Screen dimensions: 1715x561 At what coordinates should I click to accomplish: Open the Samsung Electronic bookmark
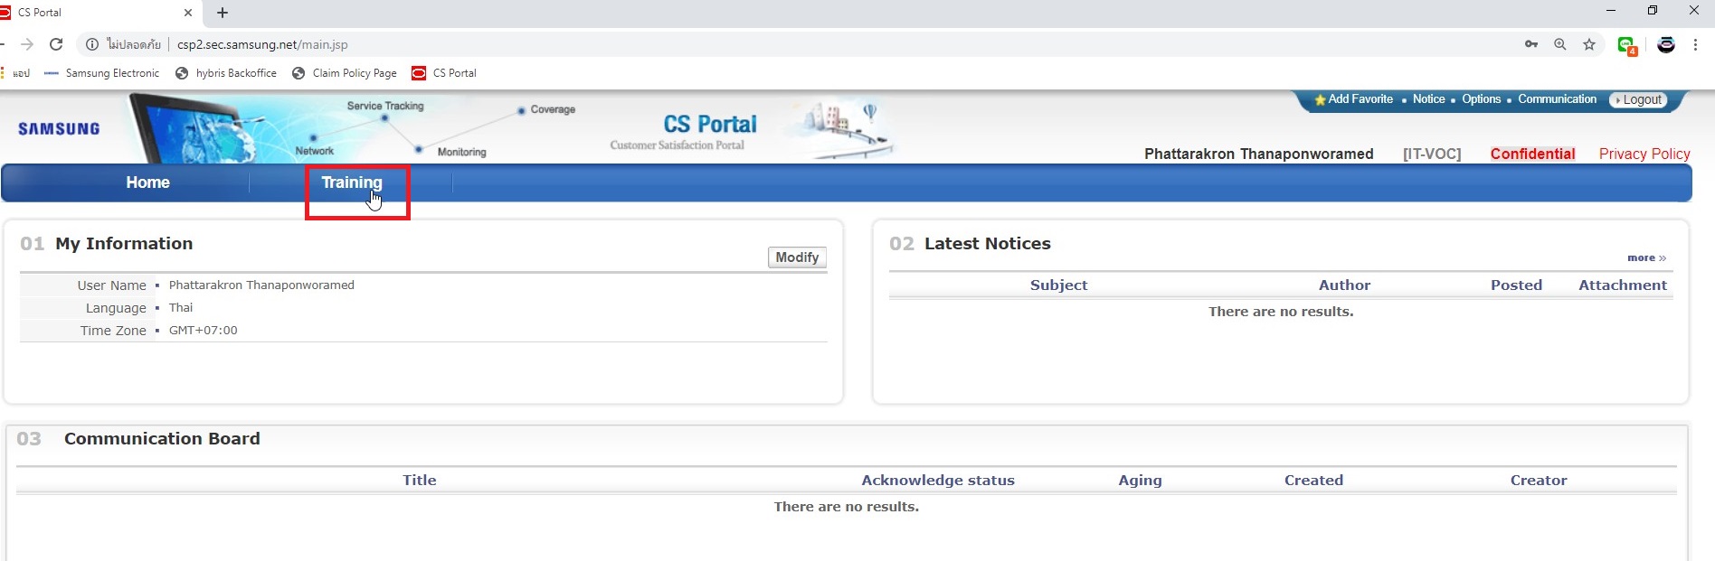[101, 73]
